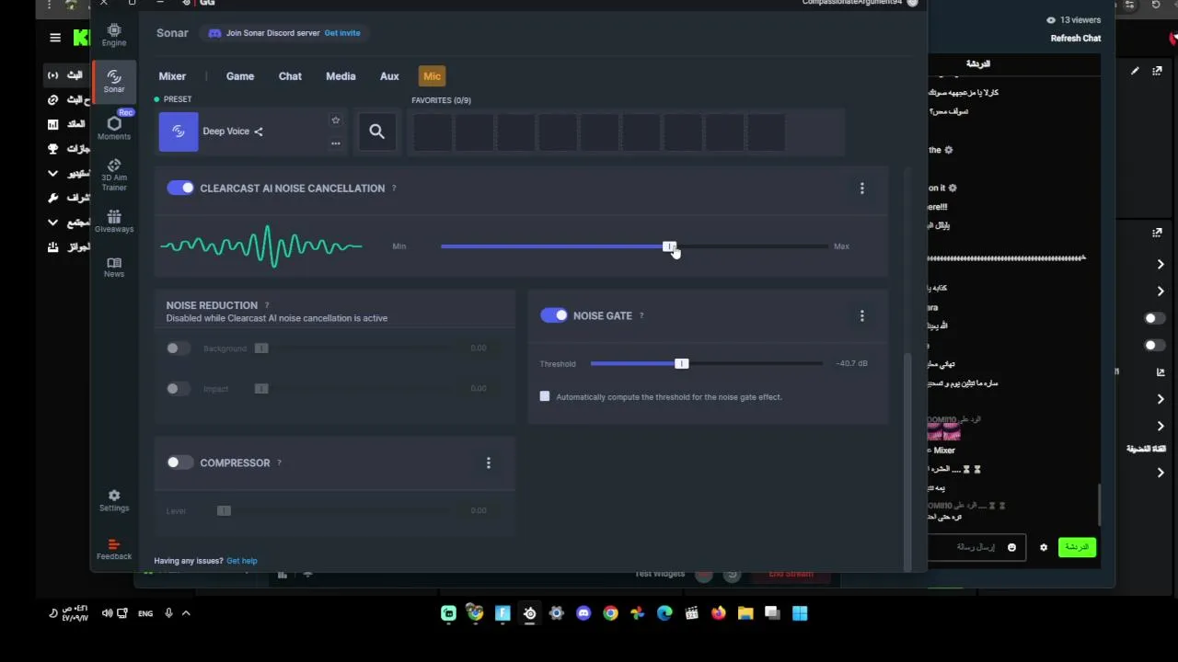The image size is (1178, 662).
Task: Toggle the Impact noise reduction switch
Action: point(179,388)
